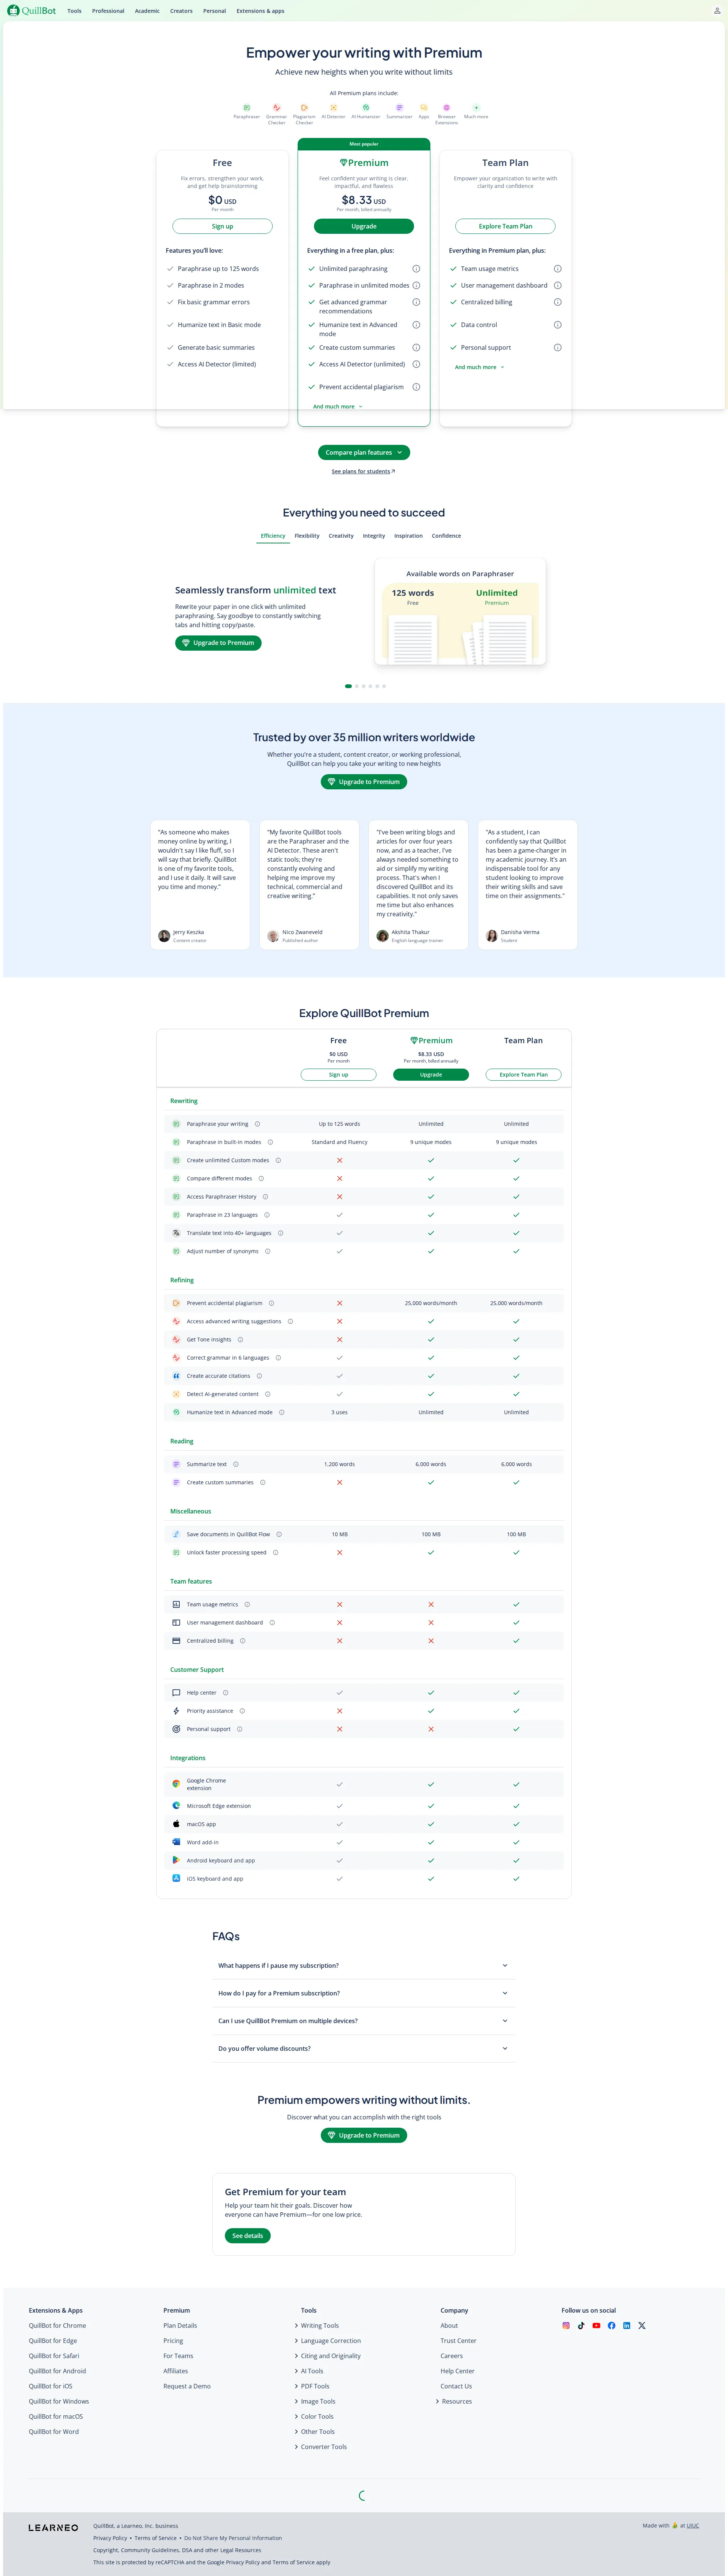Image resolution: width=728 pixels, height=2576 pixels.
Task: Click info icon beside Prevent accidental plagiarism
Action: [416, 387]
